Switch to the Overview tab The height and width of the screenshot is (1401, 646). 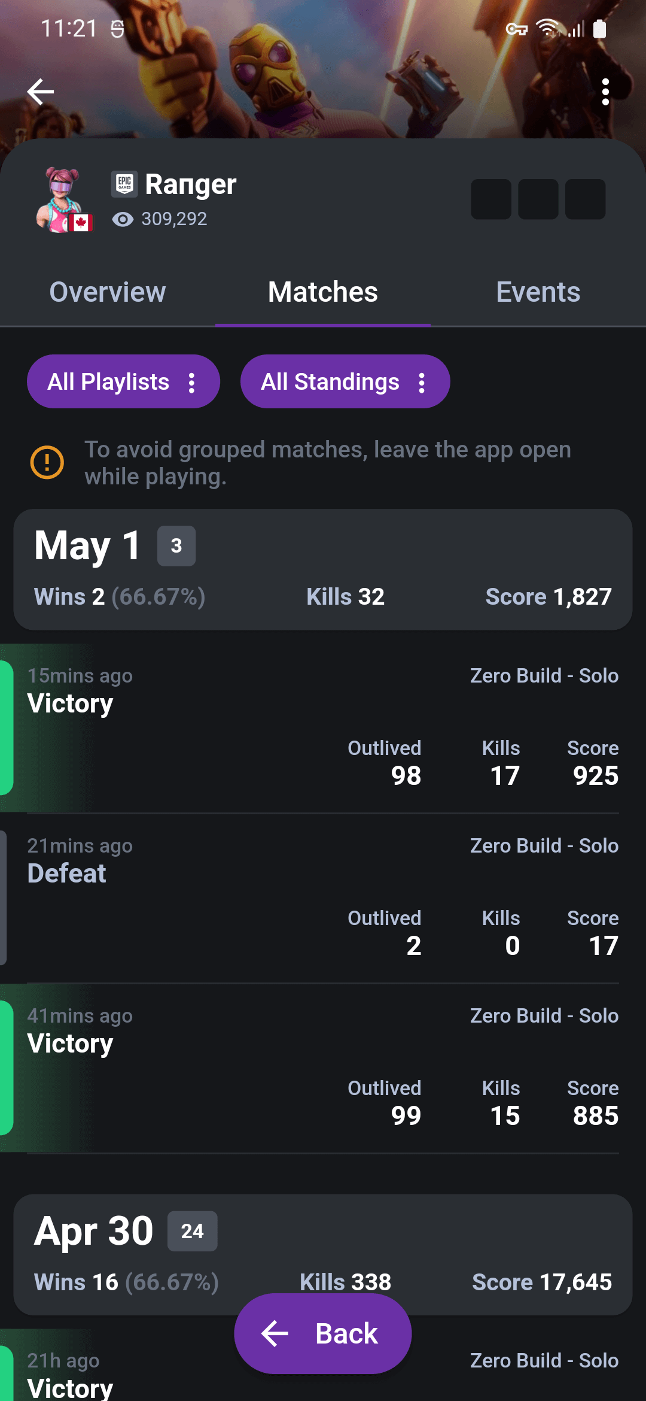coord(108,292)
